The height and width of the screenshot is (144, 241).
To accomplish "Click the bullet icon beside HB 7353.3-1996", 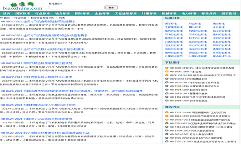I will point(167,112).
